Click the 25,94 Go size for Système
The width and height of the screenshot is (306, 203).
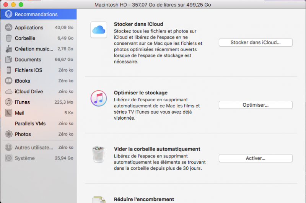[x=64, y=158]
